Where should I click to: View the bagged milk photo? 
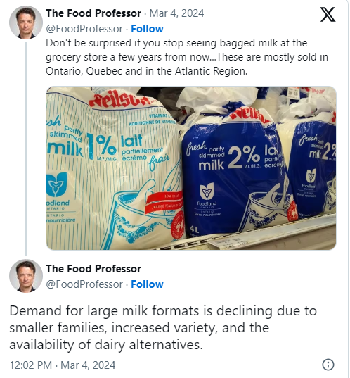point(191,168)
